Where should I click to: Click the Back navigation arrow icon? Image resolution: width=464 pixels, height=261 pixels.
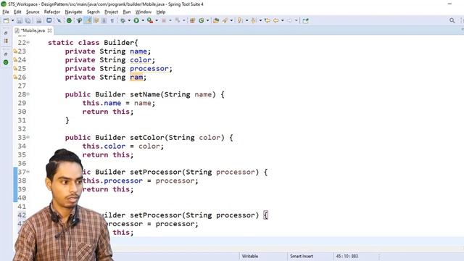pyautogui.click(x=275, y=20)
